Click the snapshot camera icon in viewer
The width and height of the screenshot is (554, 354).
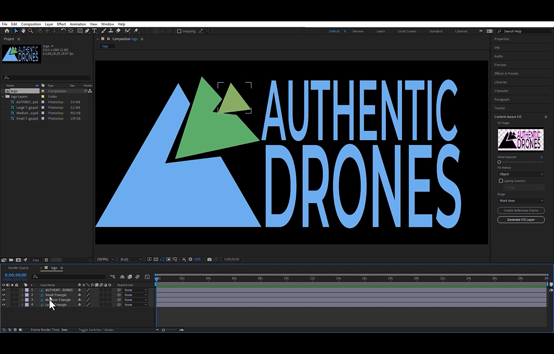(x=209, y=259)
